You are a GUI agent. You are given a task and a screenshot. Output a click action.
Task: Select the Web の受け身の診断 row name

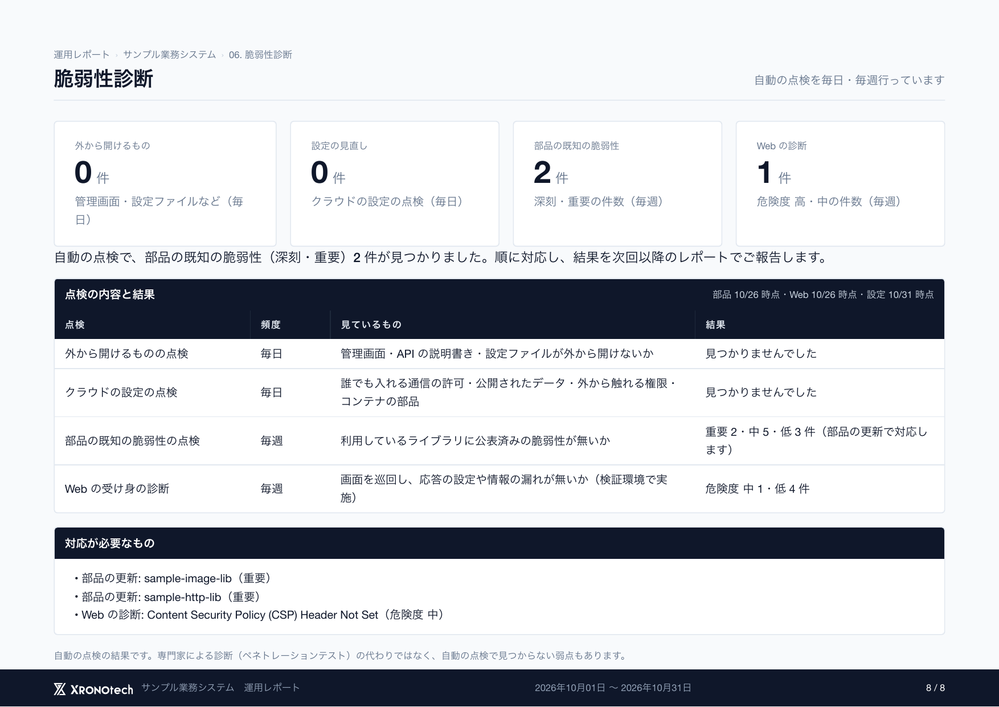[x=117, y=489]
